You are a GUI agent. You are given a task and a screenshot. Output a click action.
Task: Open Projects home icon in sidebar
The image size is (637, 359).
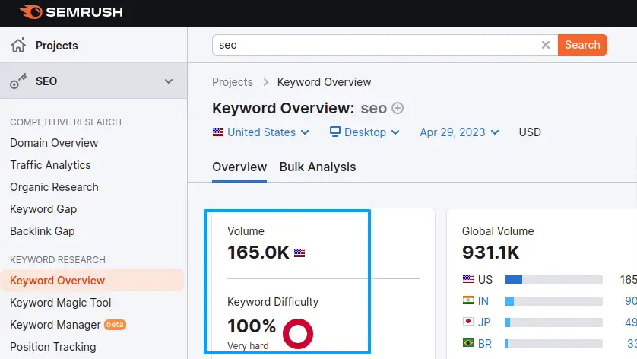click(x=18, y=45)
